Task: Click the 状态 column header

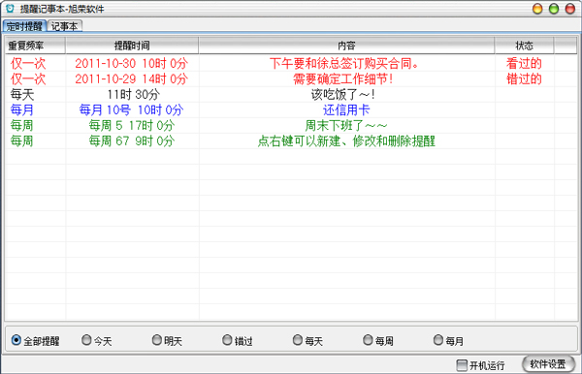Action: (x=524, y=46)
